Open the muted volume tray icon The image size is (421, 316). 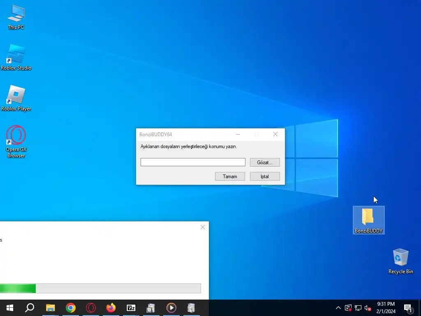pyautogui.click(x=368, y=308)
